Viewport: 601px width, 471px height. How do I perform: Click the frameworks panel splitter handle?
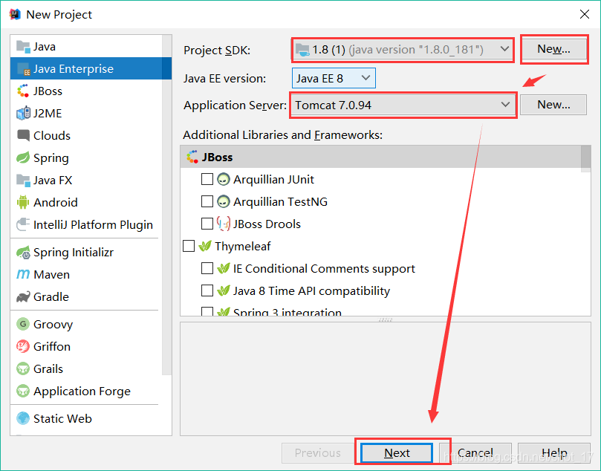pos(386,319)
